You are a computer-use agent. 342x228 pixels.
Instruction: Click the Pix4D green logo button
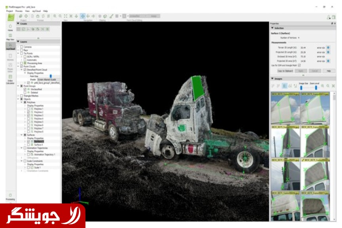pyautogui.click(x=10, y=17)
